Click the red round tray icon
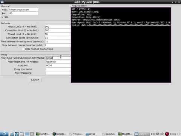Image resolution: width=181 pixels, height=136 pixels. pos(167,134)
